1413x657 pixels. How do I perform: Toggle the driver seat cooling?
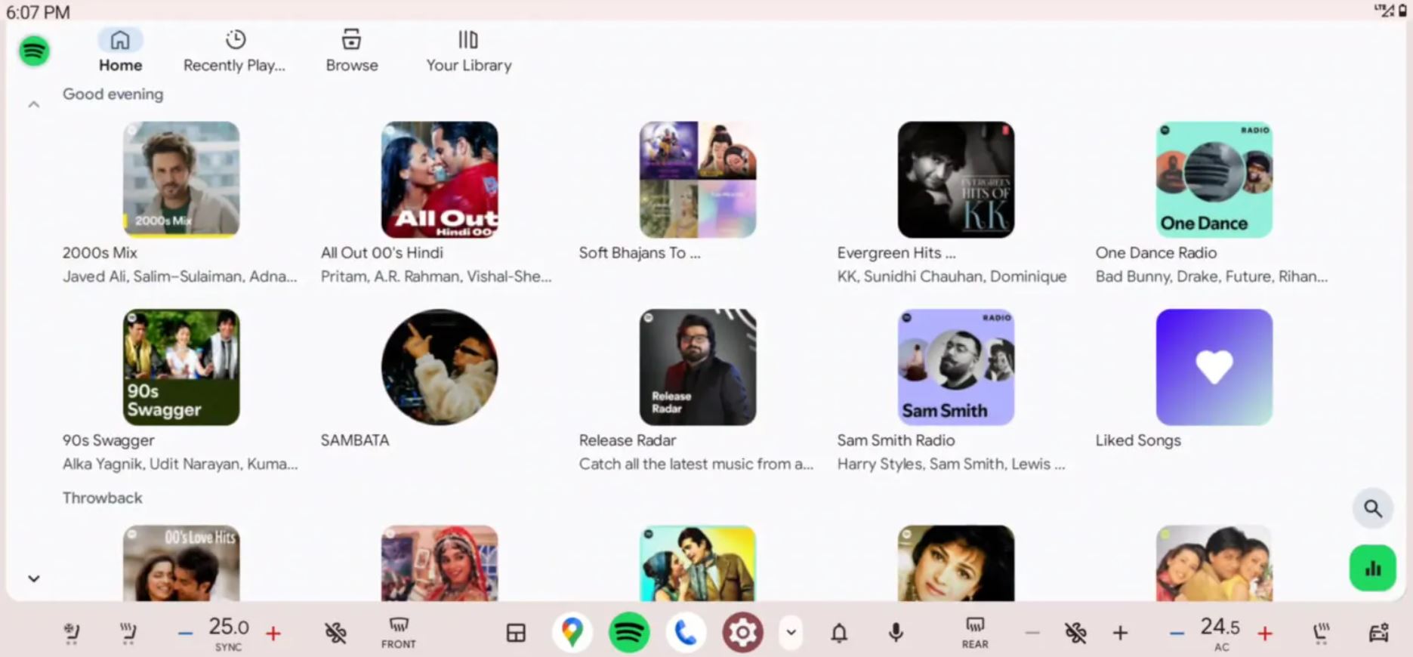(x=71, y=632)
